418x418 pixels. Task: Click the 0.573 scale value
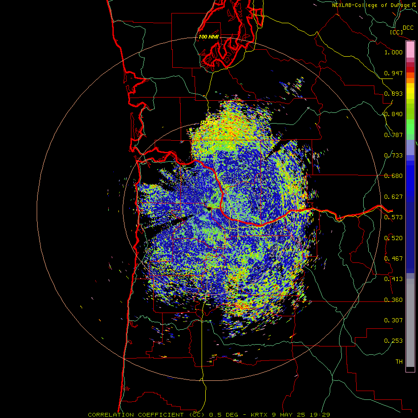393,217
